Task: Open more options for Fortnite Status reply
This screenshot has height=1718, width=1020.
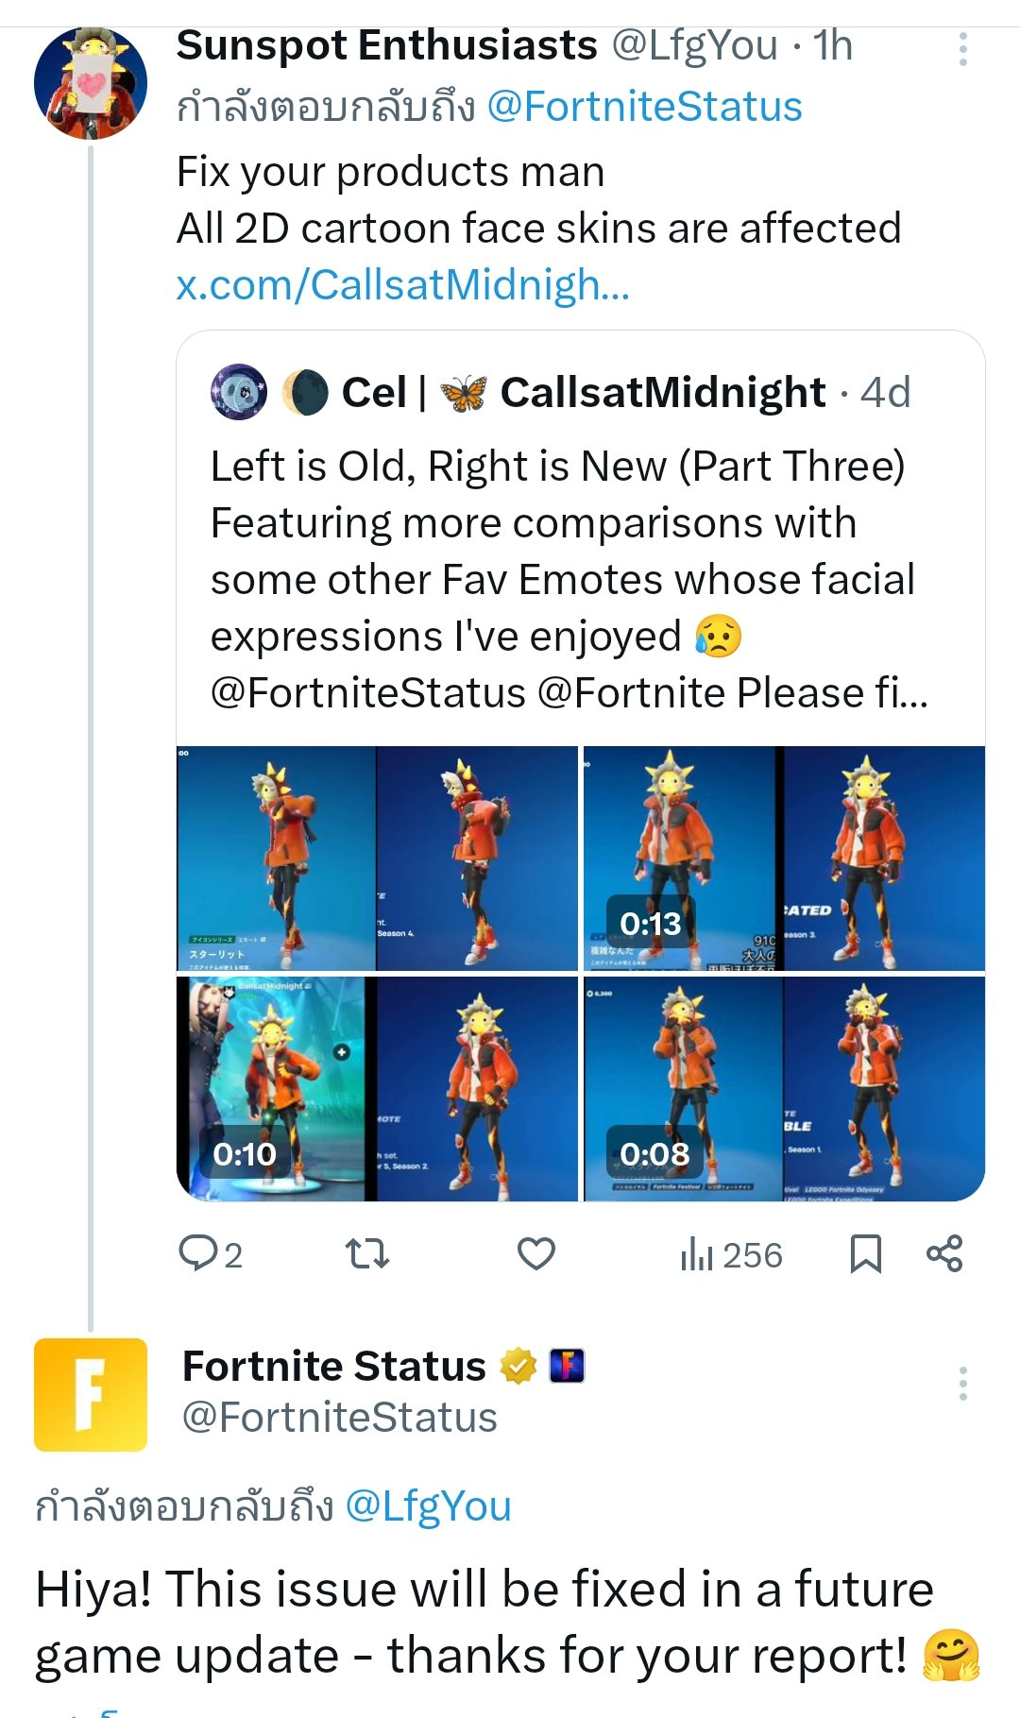Action: tap(962, 1384)
